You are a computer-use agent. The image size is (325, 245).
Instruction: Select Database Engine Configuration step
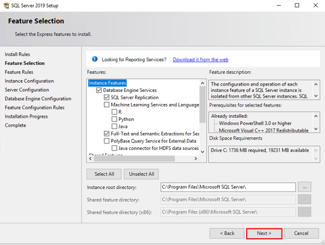point(38,99)
